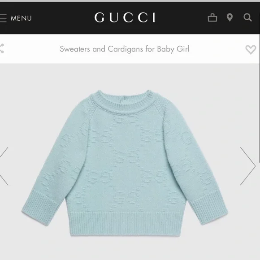Show previous product image arrow
This screenshot has width=260, height=260.
point(4,166)
